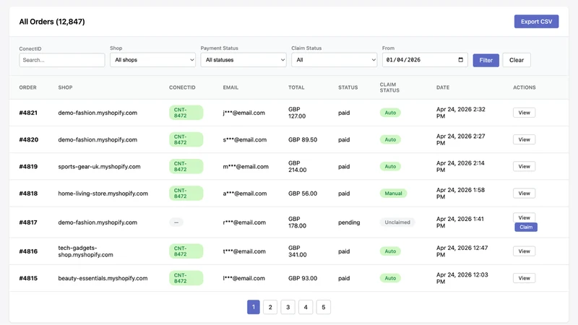View order #4818 details
The image size is (578, 325).
pos(524,194)
